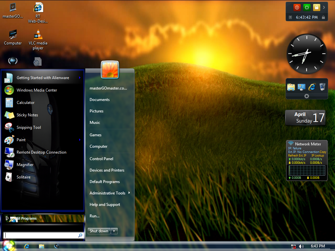This screenshot has width=335, height=251.
Task: Open Windows Media Center from the Start menu
Action: pyautogui.click(x=42, y=90)
